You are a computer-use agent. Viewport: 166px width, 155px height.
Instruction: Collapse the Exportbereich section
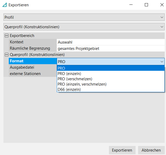(7, 36)
